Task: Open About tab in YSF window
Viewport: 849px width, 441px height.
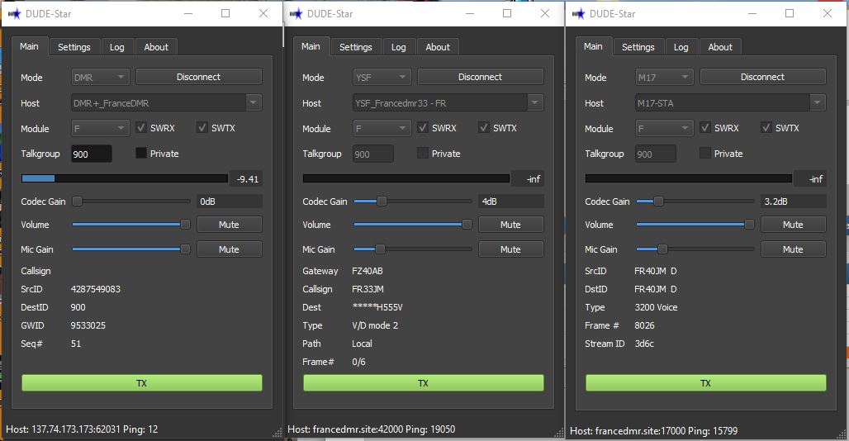Action: tap(438, 47)
